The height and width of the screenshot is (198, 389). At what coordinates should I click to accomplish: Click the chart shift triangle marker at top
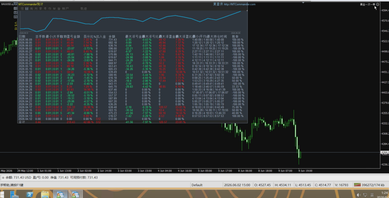[303, 3]
